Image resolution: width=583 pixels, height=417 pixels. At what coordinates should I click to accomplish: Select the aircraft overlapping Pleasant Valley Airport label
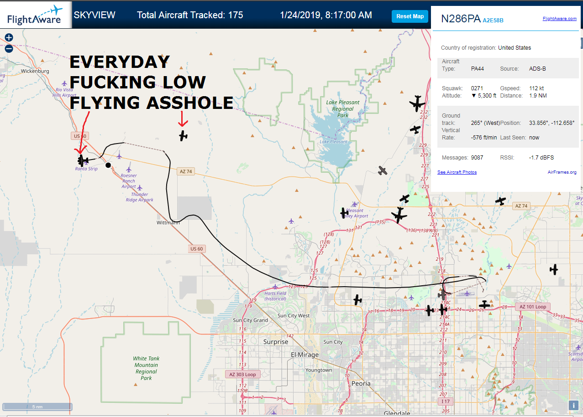click(345, 213)
